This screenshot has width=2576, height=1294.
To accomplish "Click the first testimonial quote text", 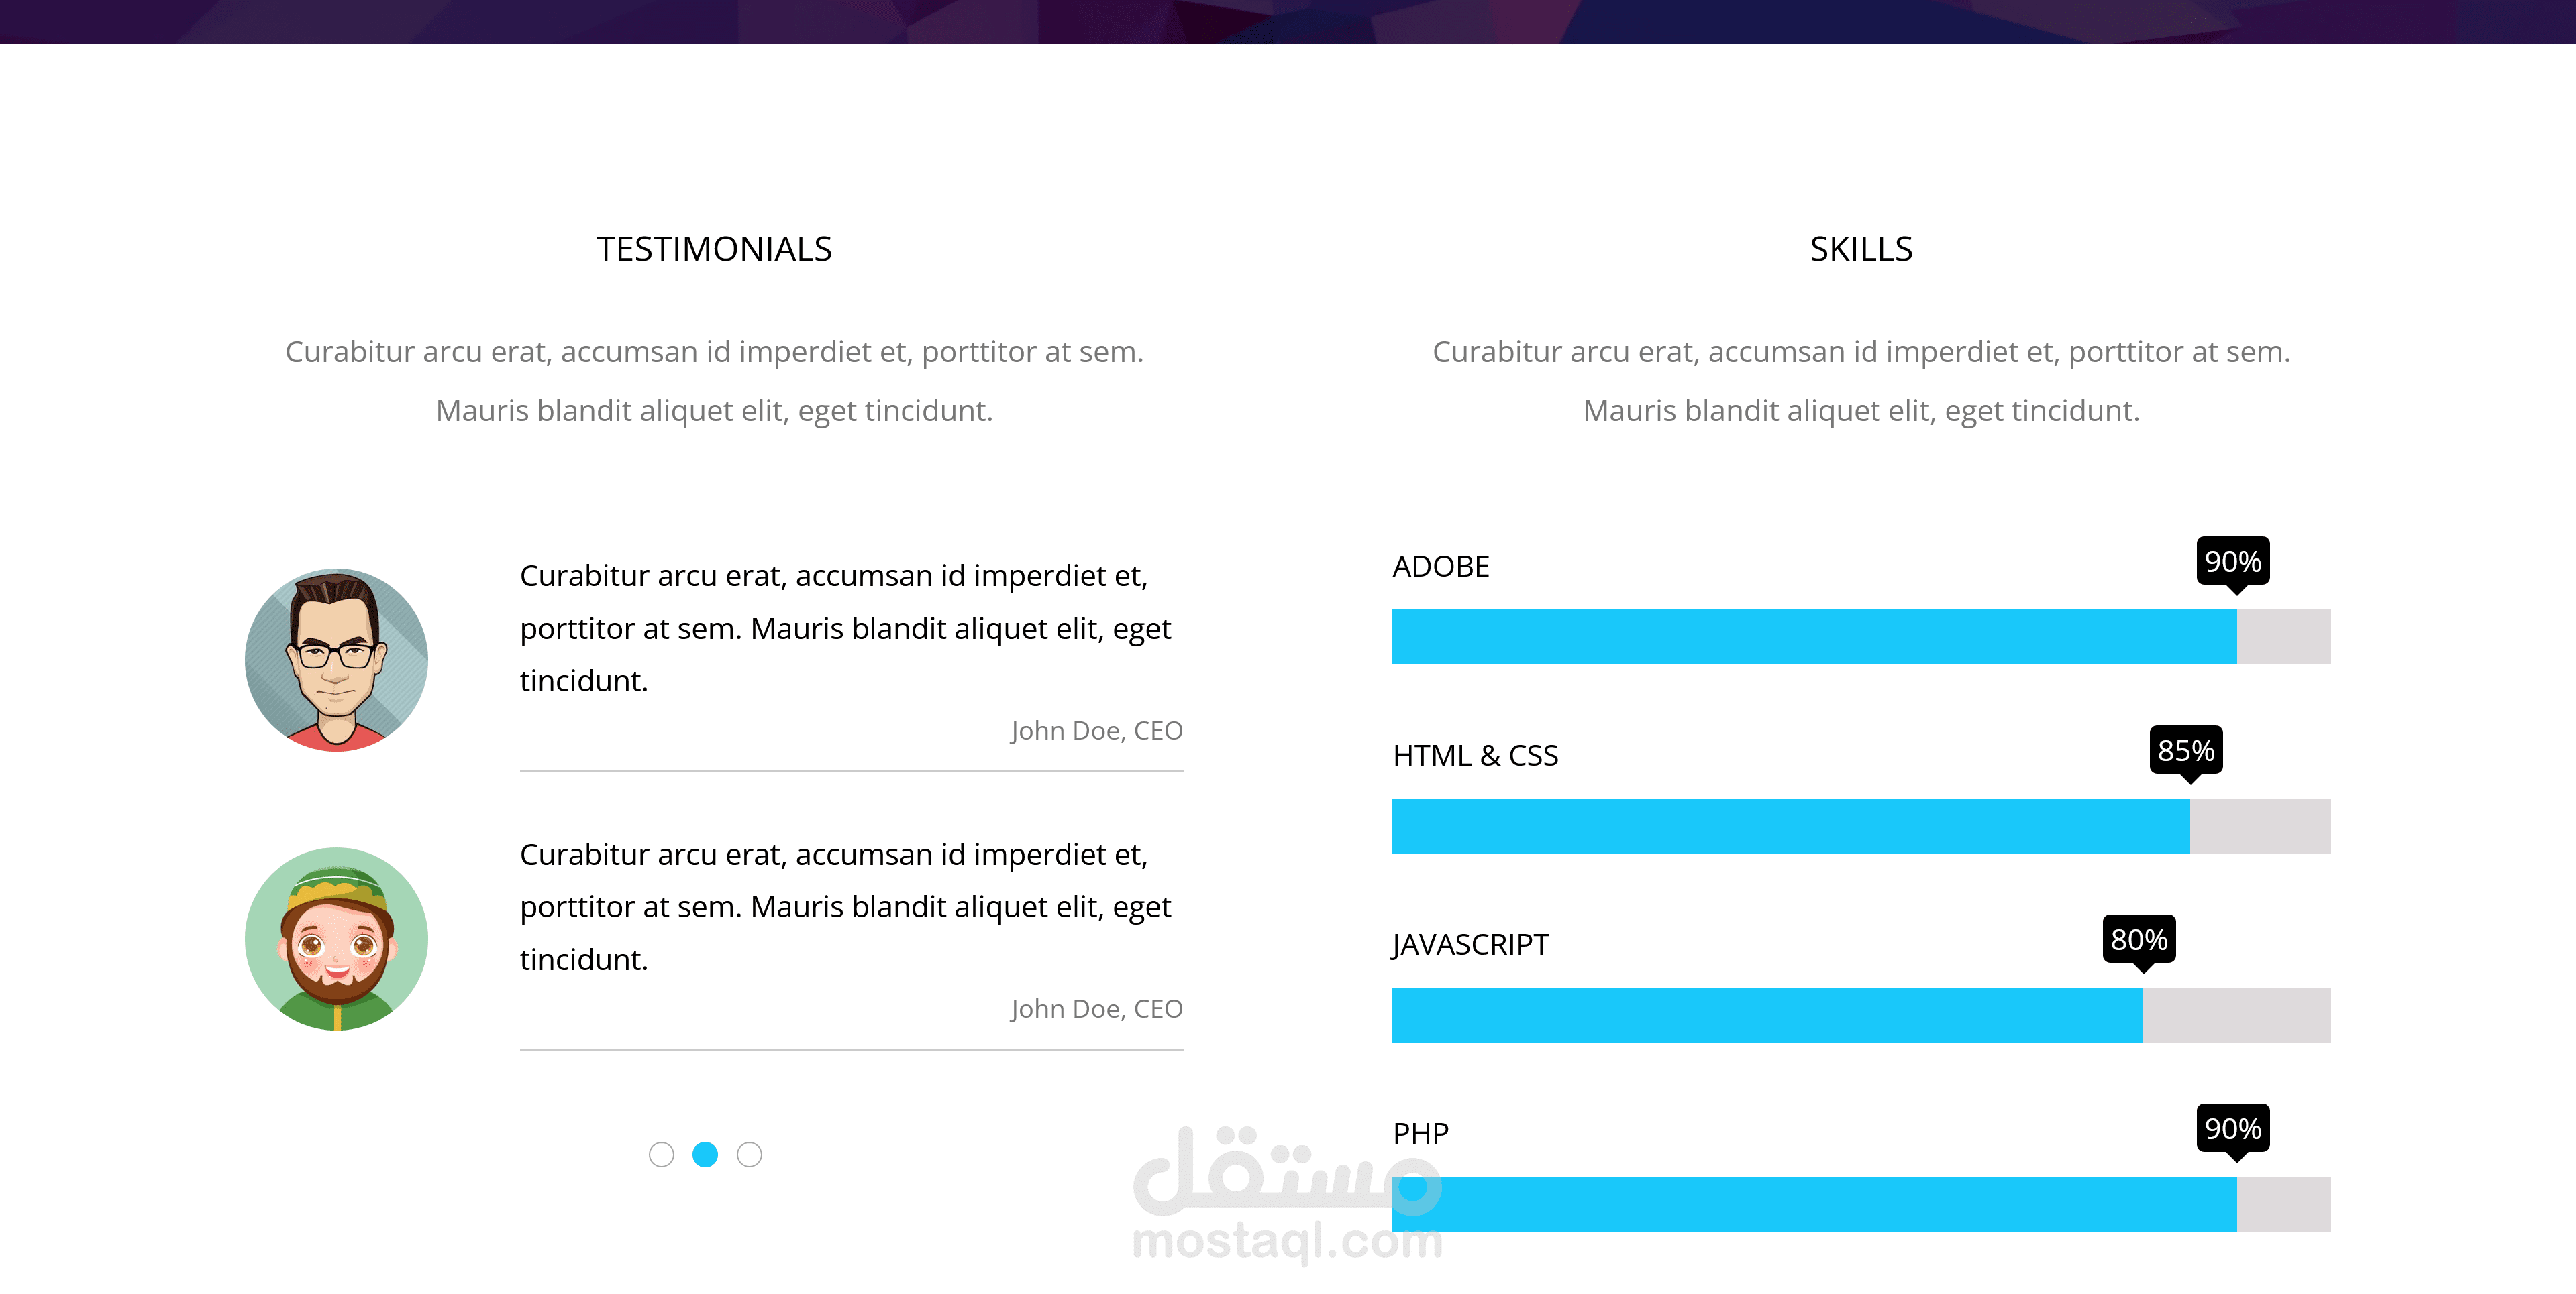I will coord(845,628).
